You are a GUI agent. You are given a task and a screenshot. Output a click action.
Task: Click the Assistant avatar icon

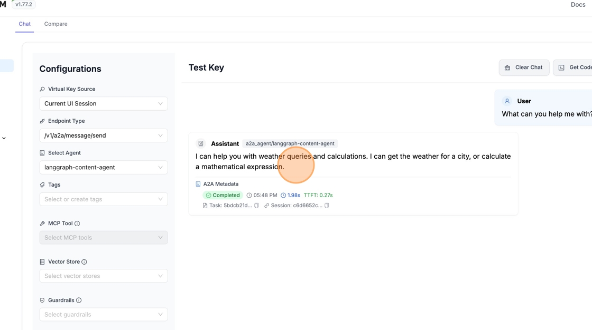pos(201,143)
